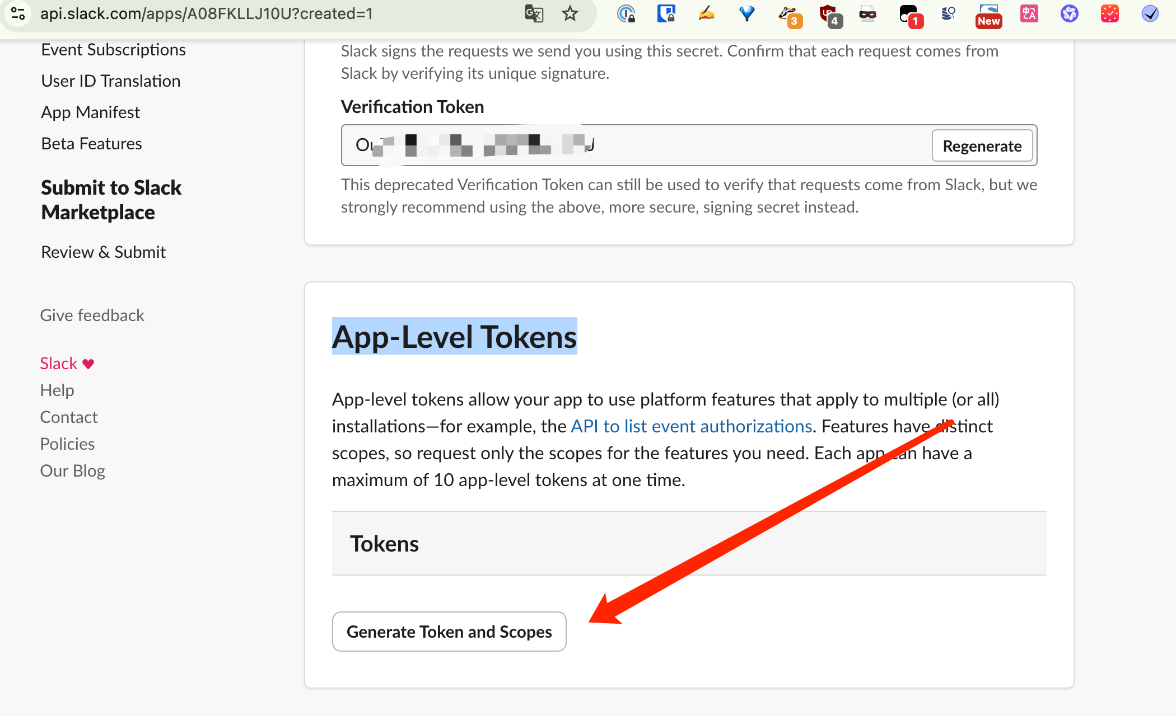Visit Our Blog from the sidebar
The width and height of the screenshot is (1176, 716).
coord(72,470)
